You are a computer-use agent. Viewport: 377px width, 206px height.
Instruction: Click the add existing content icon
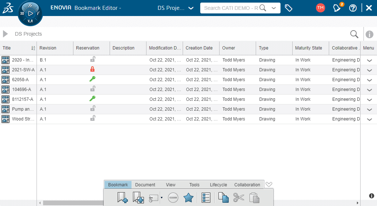coord(138,198)
